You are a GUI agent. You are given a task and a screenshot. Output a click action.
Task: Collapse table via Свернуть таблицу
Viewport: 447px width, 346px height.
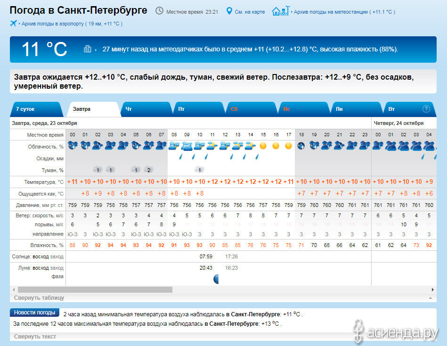pos(39,298)
